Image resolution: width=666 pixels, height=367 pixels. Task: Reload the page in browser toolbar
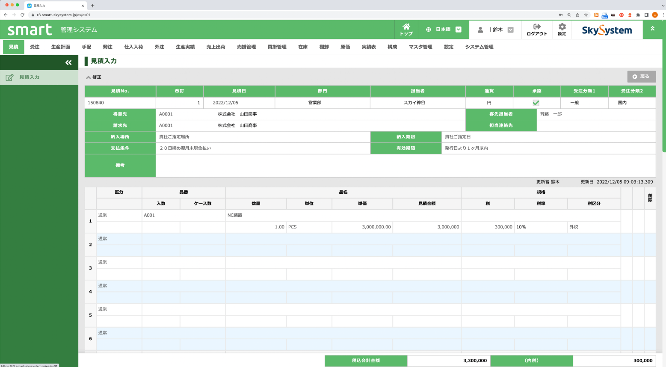[x=22, y=15]
